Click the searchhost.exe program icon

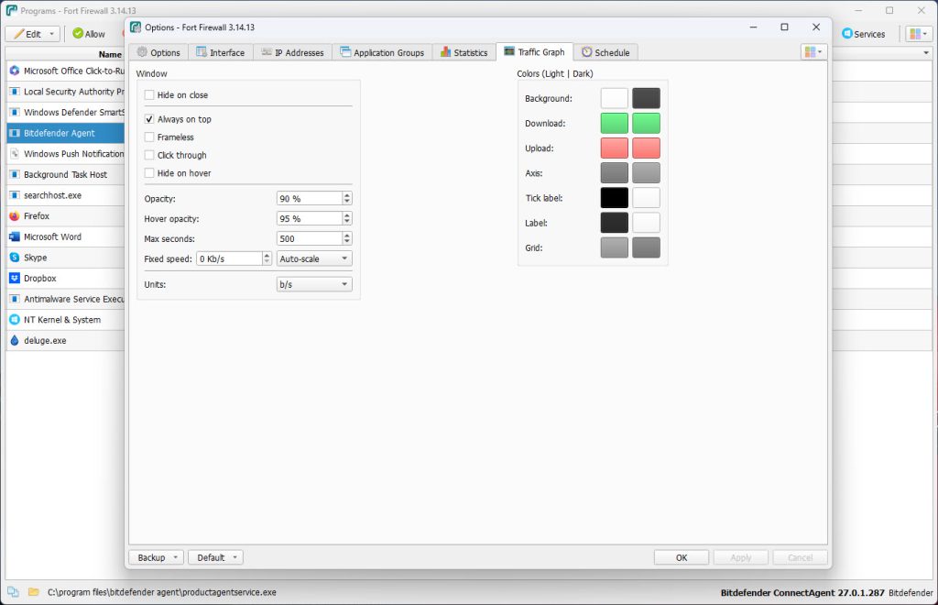15,195
